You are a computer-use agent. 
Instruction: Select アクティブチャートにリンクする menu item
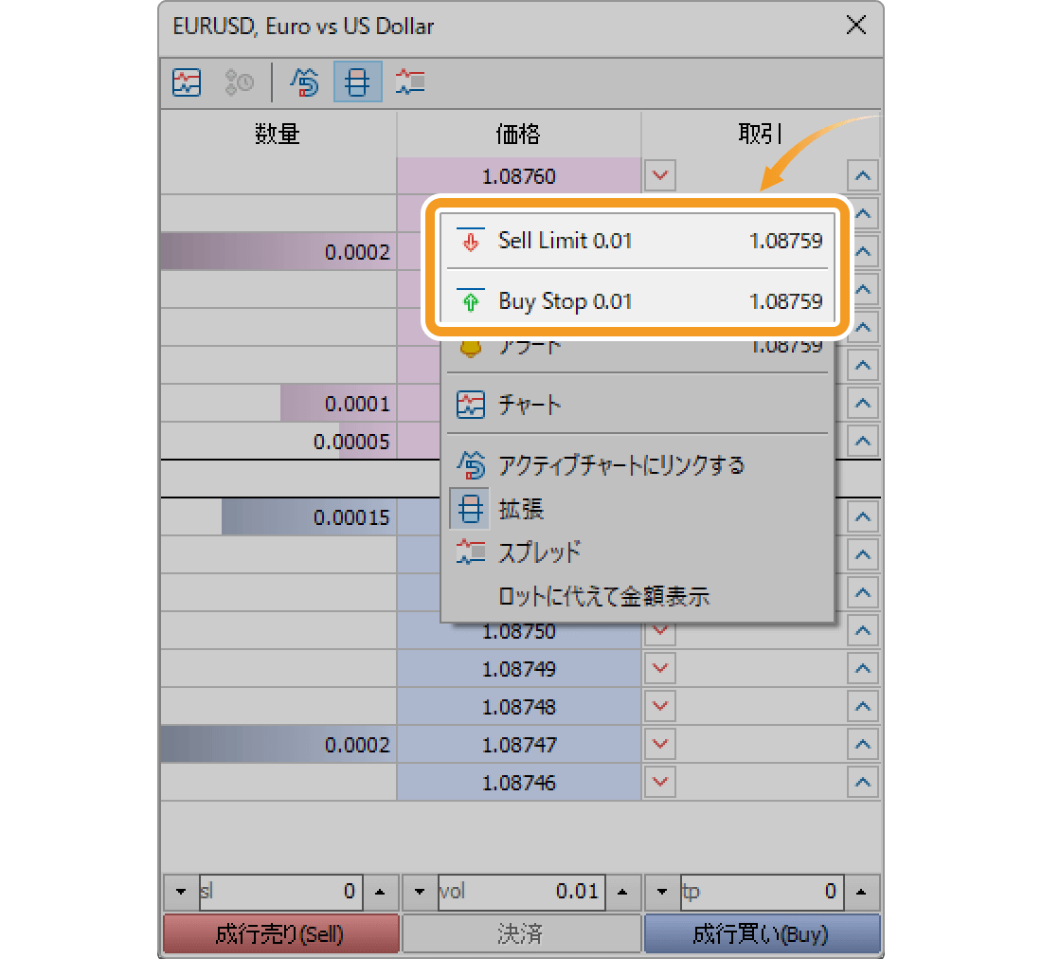(638, 465)
